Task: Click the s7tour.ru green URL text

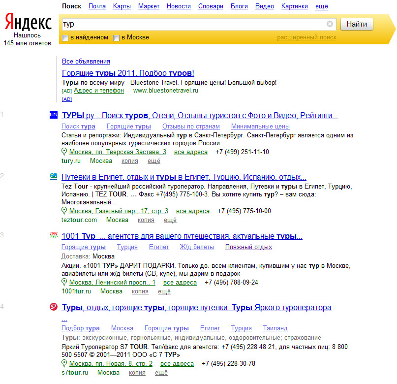Action: 75,373
